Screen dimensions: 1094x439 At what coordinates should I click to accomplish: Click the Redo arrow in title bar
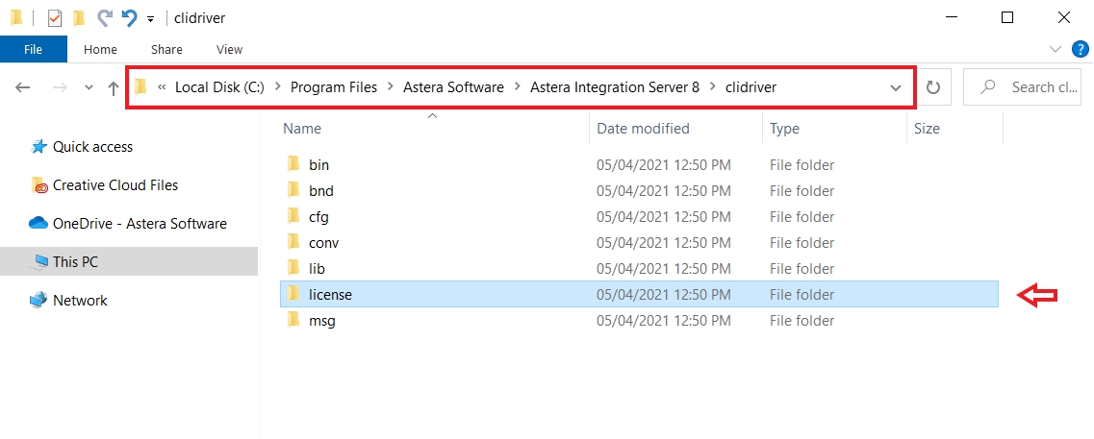tap(105, 17)
